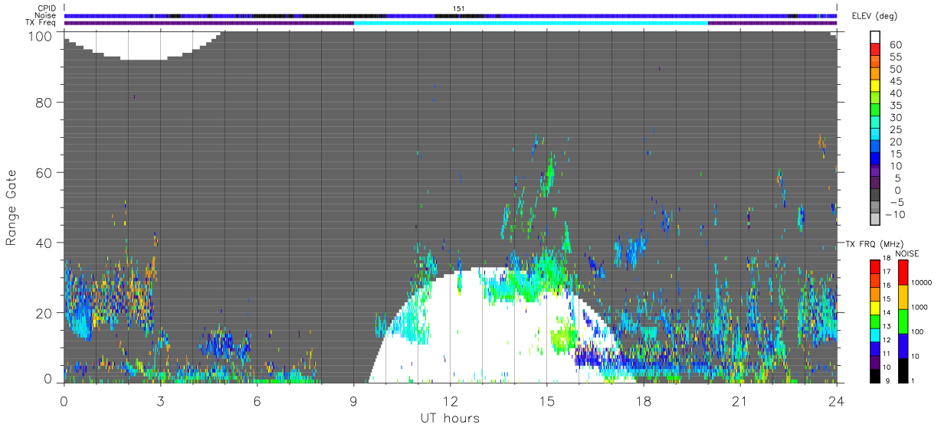
Task: Click the cyan segment of TX Freq bar
Action: [530, 23]
